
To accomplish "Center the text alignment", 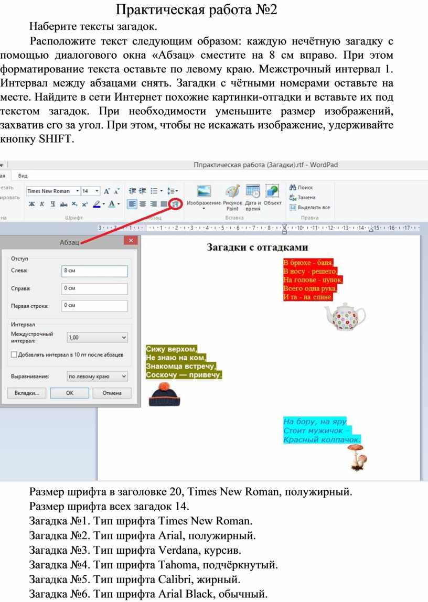I will point(143,204).
